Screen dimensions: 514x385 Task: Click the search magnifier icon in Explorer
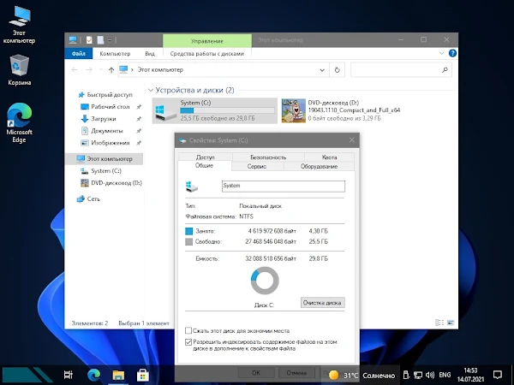[x=445, y=70]
